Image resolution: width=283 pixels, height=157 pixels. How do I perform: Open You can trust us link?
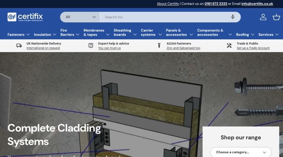point(109,48)
